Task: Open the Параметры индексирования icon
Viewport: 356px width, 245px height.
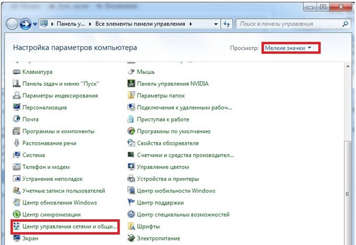Action: [17, 95]
